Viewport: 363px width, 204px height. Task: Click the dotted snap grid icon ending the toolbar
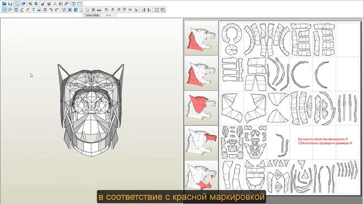tap(163, 10)
